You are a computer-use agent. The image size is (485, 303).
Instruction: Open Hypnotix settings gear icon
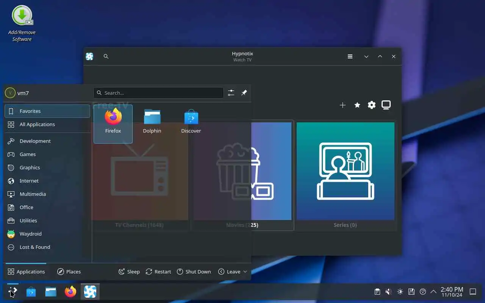pyautogui.click(x=372, y=105)
